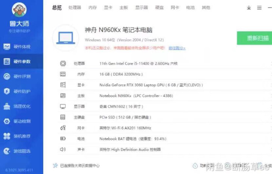Click the green 重新扫描 rescan button
The height and width of the screenshot is (174, 272).
254,38
